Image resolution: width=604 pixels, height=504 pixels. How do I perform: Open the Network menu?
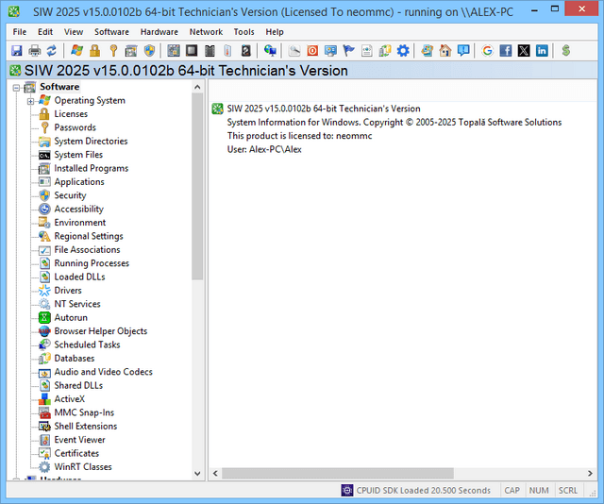[x=206, y=32]
